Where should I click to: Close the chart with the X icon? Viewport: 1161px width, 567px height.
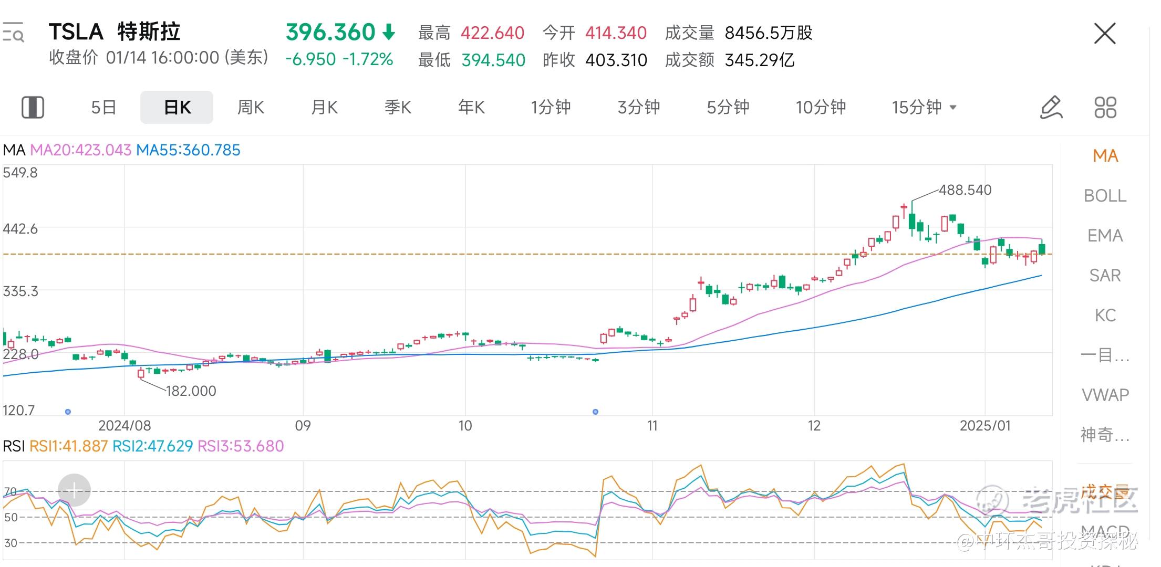tap(1104, 34)
